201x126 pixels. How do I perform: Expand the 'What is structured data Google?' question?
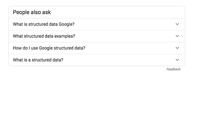point(97,24)
